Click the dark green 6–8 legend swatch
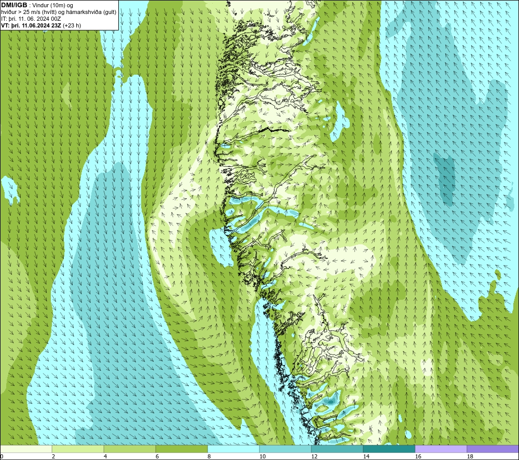The image size is (519, 460). tap(181, 449)
